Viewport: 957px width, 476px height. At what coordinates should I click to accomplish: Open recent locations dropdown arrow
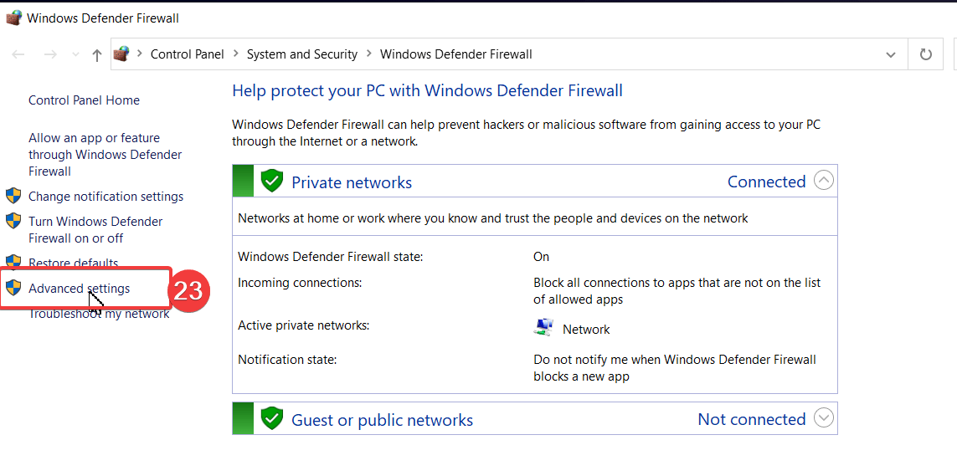75,55
